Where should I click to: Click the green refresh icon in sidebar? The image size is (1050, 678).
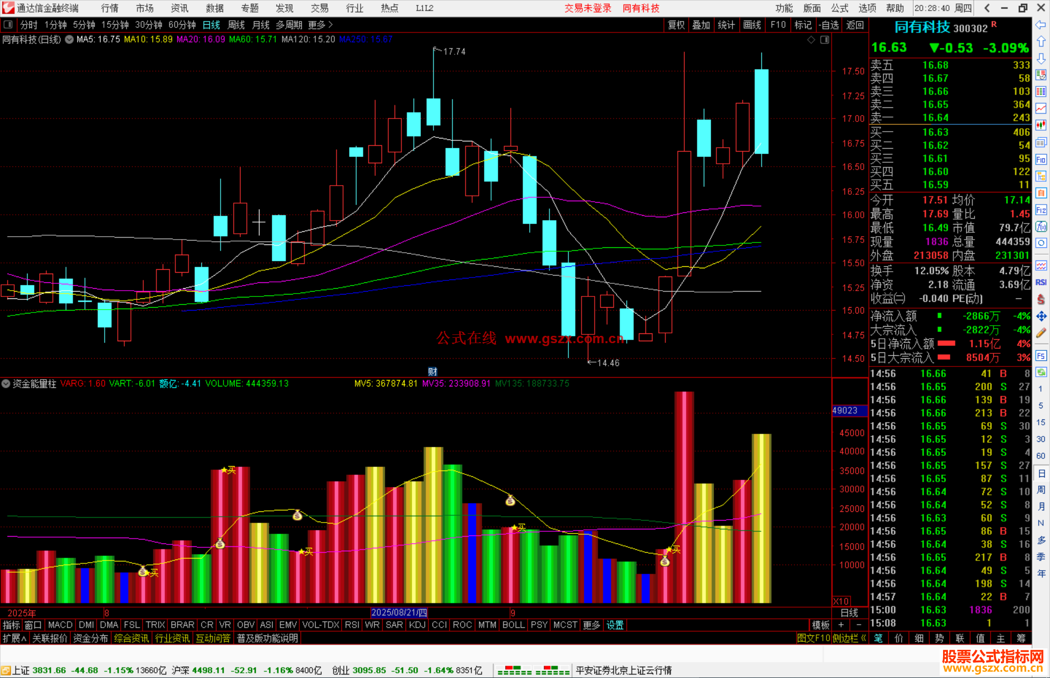(1041, 372)
